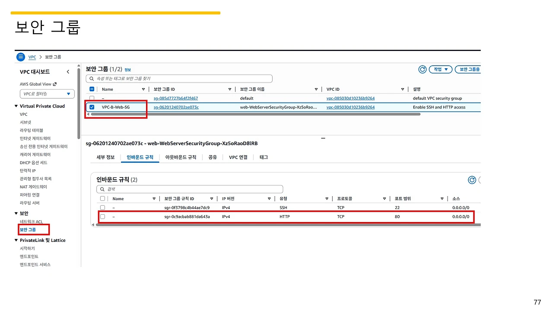
Task: Open VPC in the sidebar
Action: pos(23,114)
